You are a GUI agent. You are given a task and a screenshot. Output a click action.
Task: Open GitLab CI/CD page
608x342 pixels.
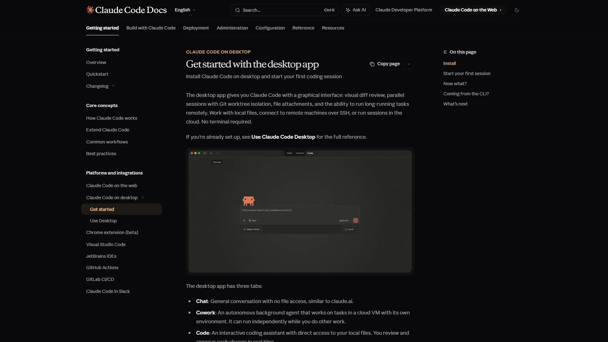pyautogui.click(x=100, y=279)
